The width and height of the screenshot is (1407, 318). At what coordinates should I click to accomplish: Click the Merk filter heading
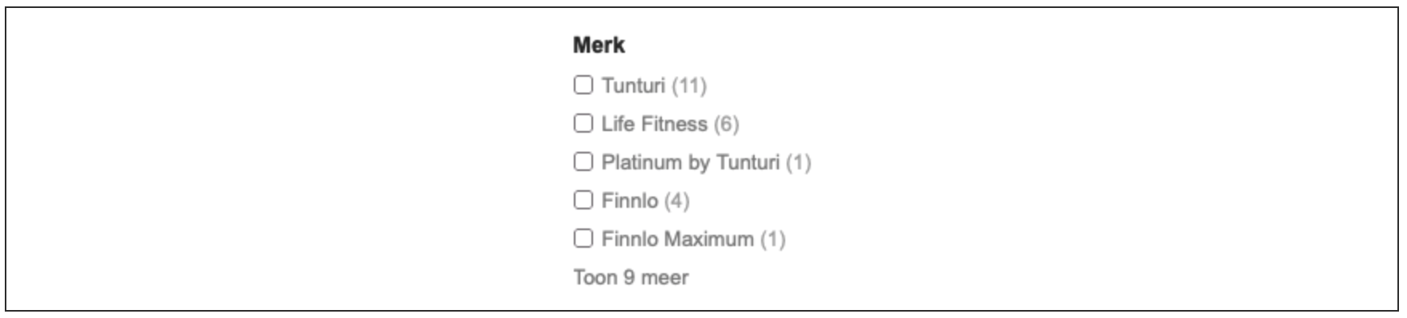[599, 46]
